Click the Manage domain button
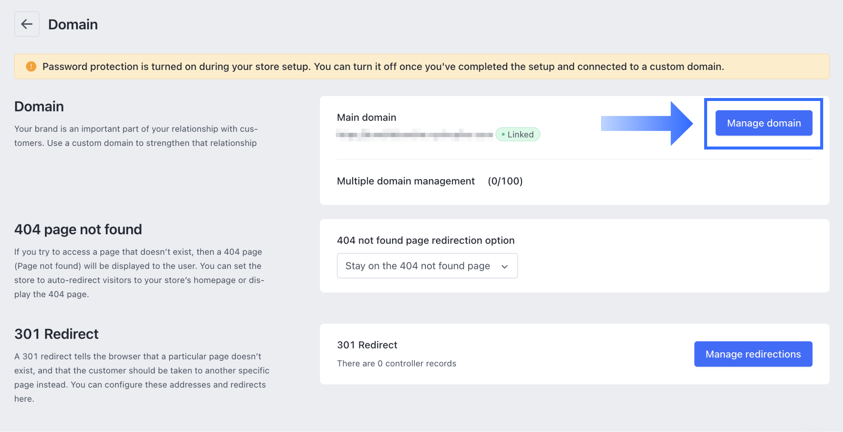The width and height of the screenshot is (843, 432). (x=763, y=123)
